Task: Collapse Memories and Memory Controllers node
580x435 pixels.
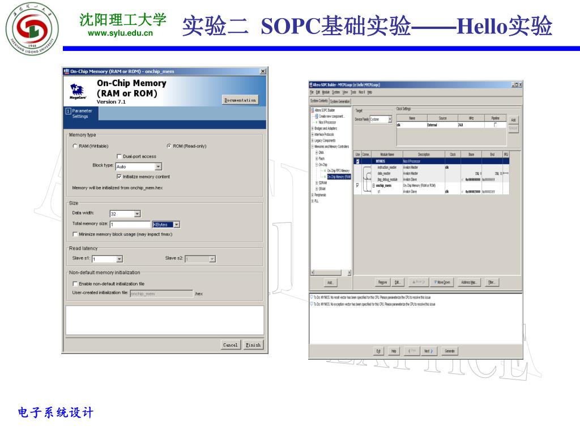Action: pos(313,147)
